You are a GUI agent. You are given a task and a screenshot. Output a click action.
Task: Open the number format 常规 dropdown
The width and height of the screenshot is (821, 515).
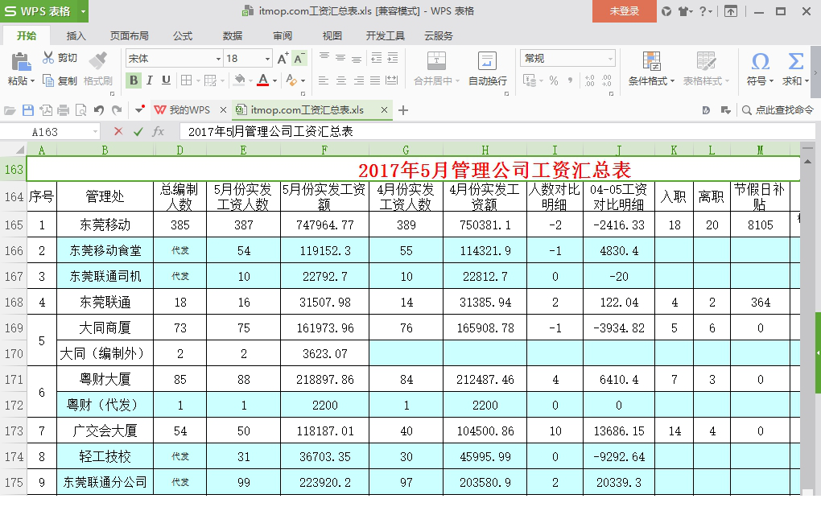click(610, 59)
